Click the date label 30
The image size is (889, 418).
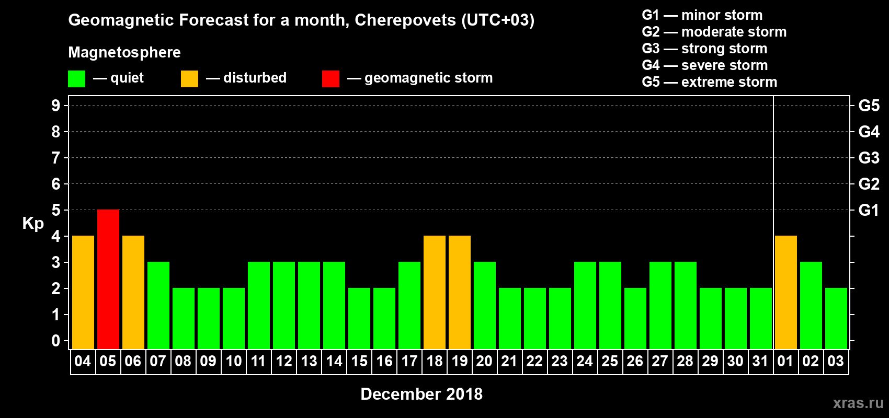point(735,362)
